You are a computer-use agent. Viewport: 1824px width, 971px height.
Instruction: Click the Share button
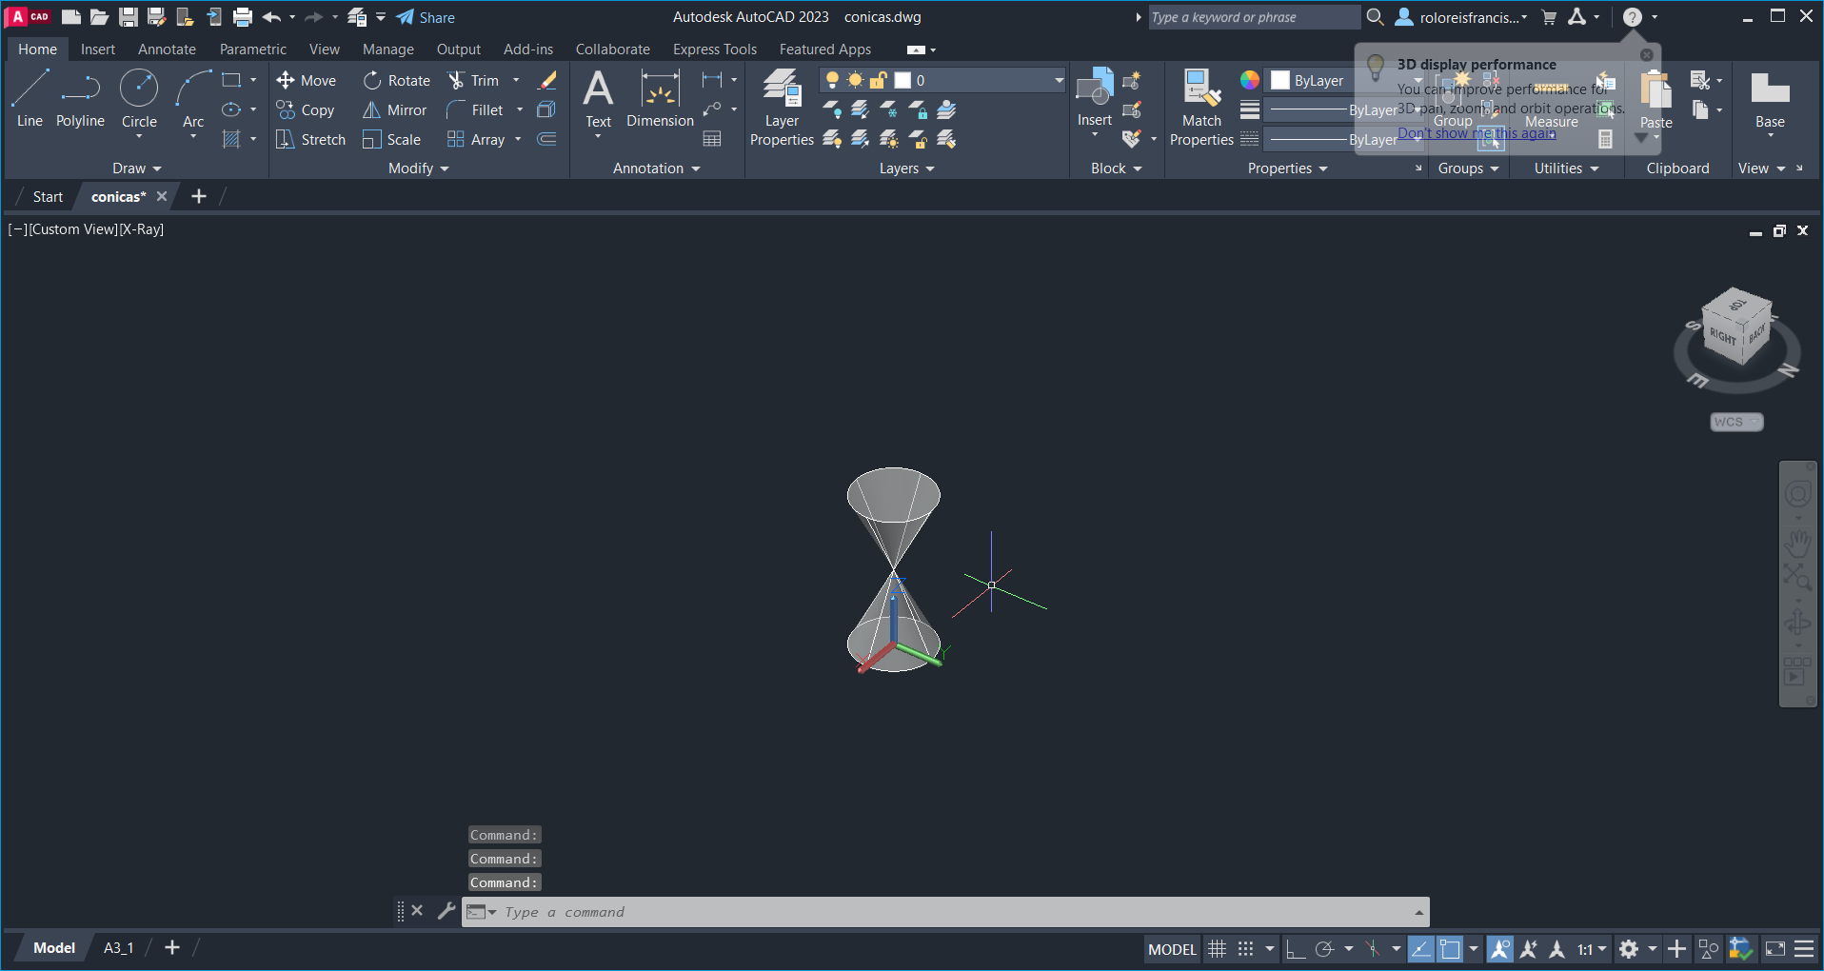(x=426, y=17)
